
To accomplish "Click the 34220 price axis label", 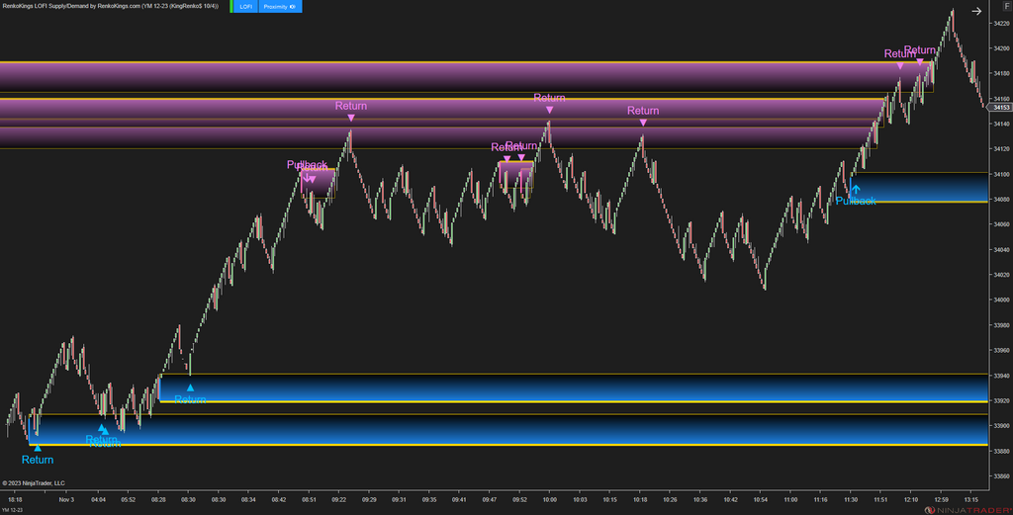I will click(1001, 24).
